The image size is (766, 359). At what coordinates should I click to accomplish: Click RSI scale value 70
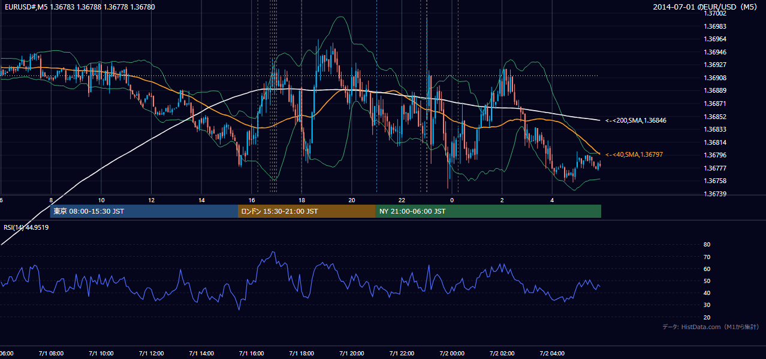coord(707,257)
